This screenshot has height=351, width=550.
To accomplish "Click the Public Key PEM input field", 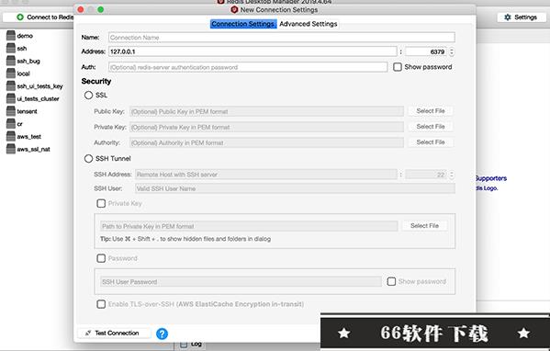I will 266,111.
